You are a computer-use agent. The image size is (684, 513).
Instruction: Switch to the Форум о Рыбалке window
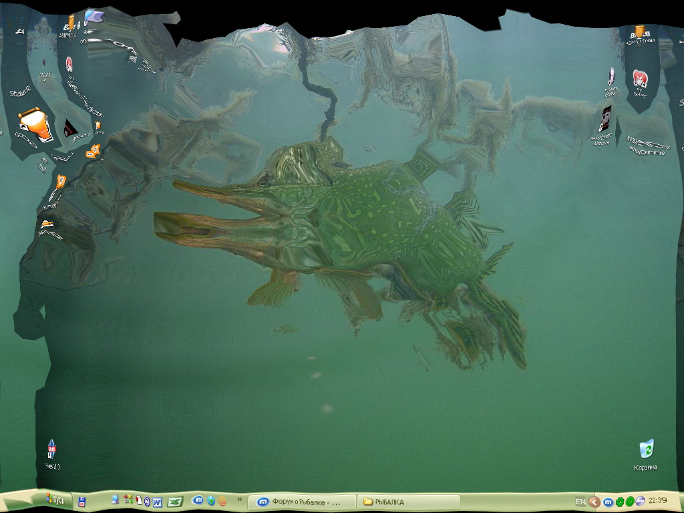(299, 502)
